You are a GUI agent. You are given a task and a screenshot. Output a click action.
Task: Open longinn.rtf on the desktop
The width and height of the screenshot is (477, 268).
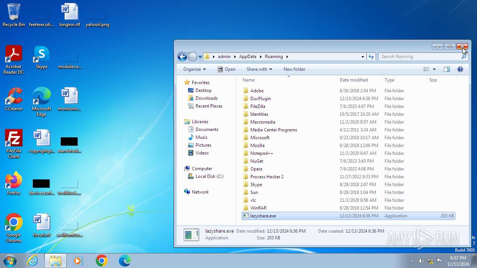(x=70, y=15)
